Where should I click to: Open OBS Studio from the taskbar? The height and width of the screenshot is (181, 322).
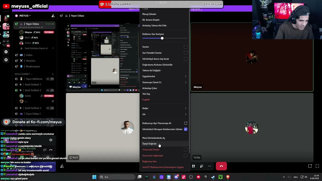pyautogui.click(x=191, y=177)
